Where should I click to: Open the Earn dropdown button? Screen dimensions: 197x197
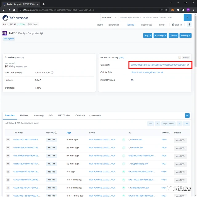click(173, 36)
